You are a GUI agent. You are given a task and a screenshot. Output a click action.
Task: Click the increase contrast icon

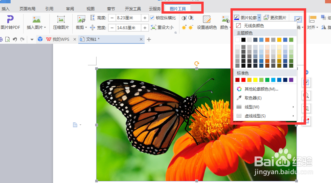184,18
